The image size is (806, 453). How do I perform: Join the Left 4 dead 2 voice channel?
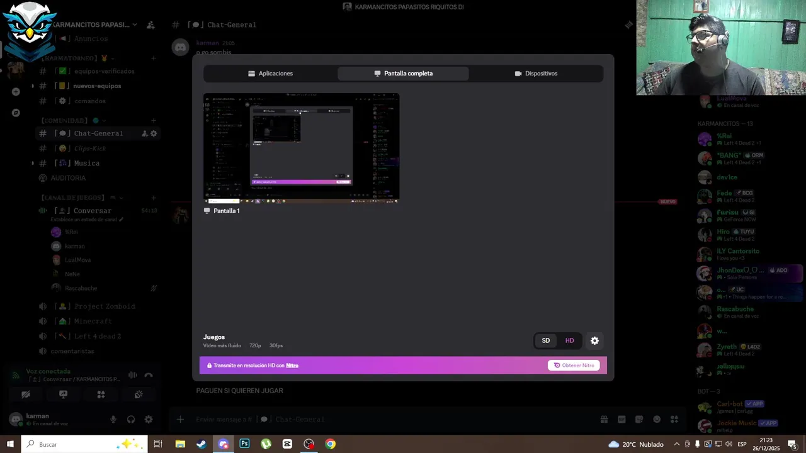(x=98, y=337)
